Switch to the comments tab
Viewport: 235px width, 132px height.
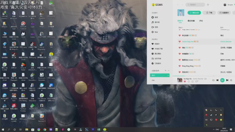tap(201, 21)
